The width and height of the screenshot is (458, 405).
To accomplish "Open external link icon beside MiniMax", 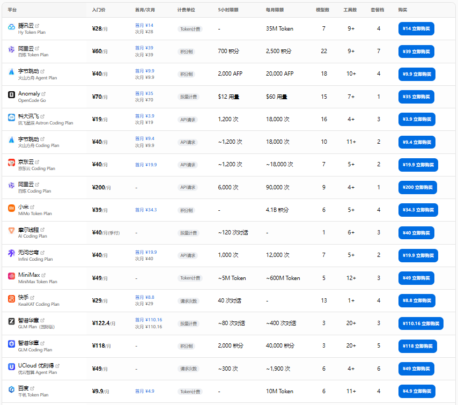I will pos(43,275).
